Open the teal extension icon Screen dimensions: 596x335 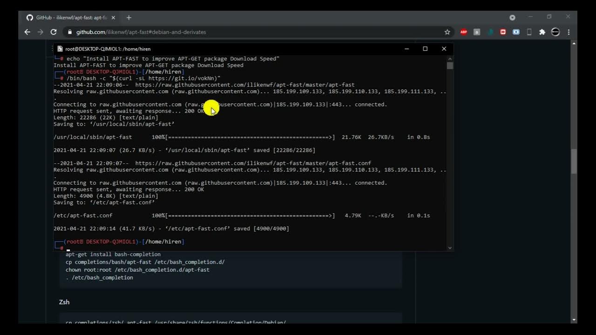[x=490, y=32]
